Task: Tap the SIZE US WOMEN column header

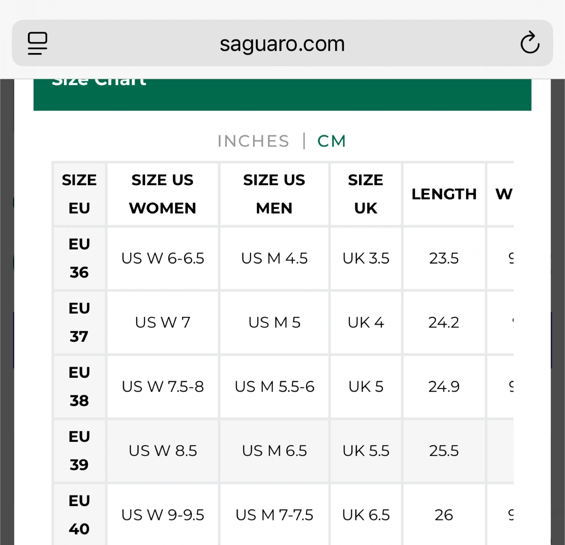Action: pos(162,194)
